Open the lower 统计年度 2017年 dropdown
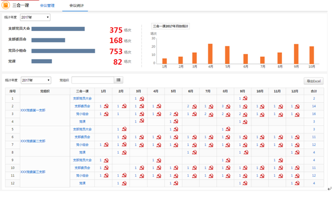Image resolution: width=334 pixels, height=199 pixels. [x=36, y=80]
